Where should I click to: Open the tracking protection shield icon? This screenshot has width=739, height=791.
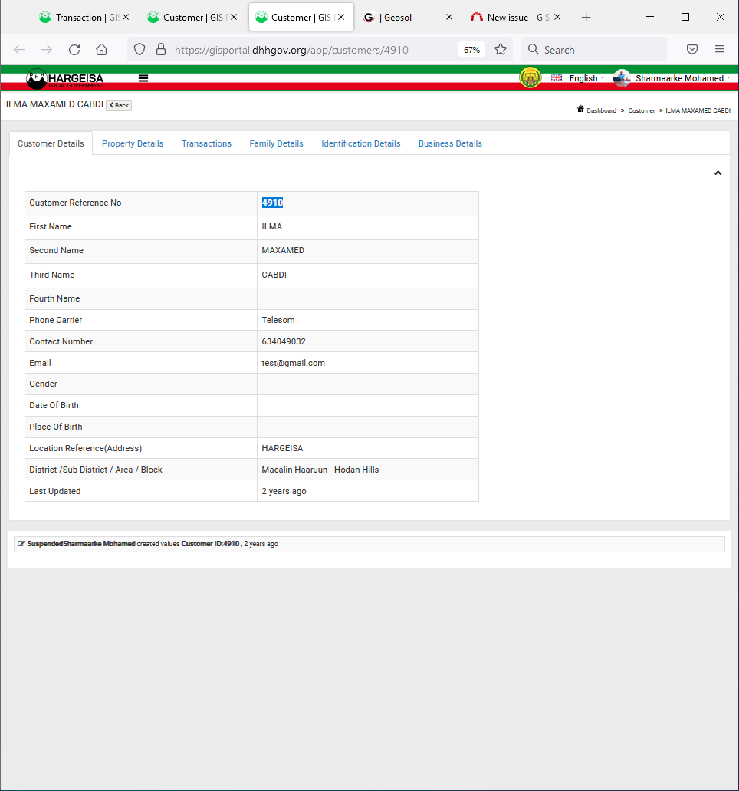(x=140, y=49)
